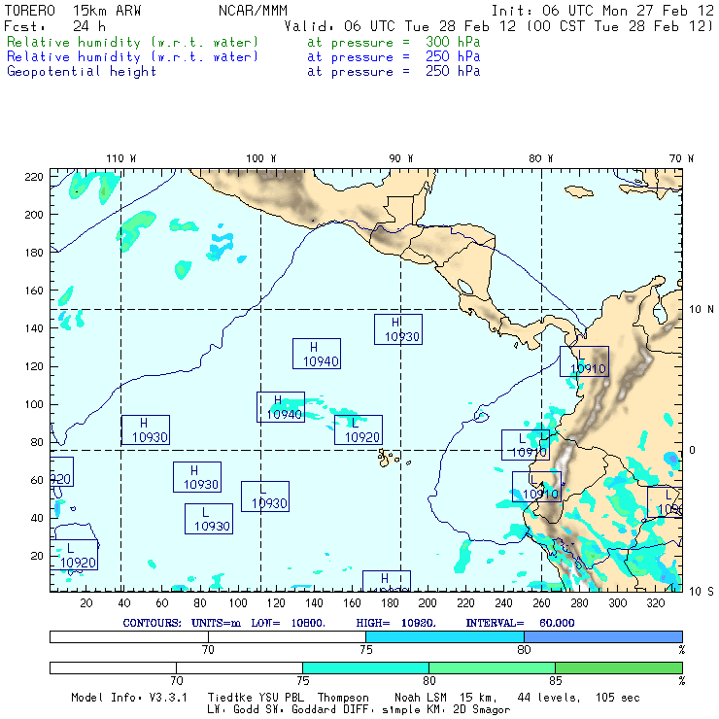The width and height of the screenshot is (719, 719).
Task: Click the Fcst 24 h label
Action: (x=47, y=26)
